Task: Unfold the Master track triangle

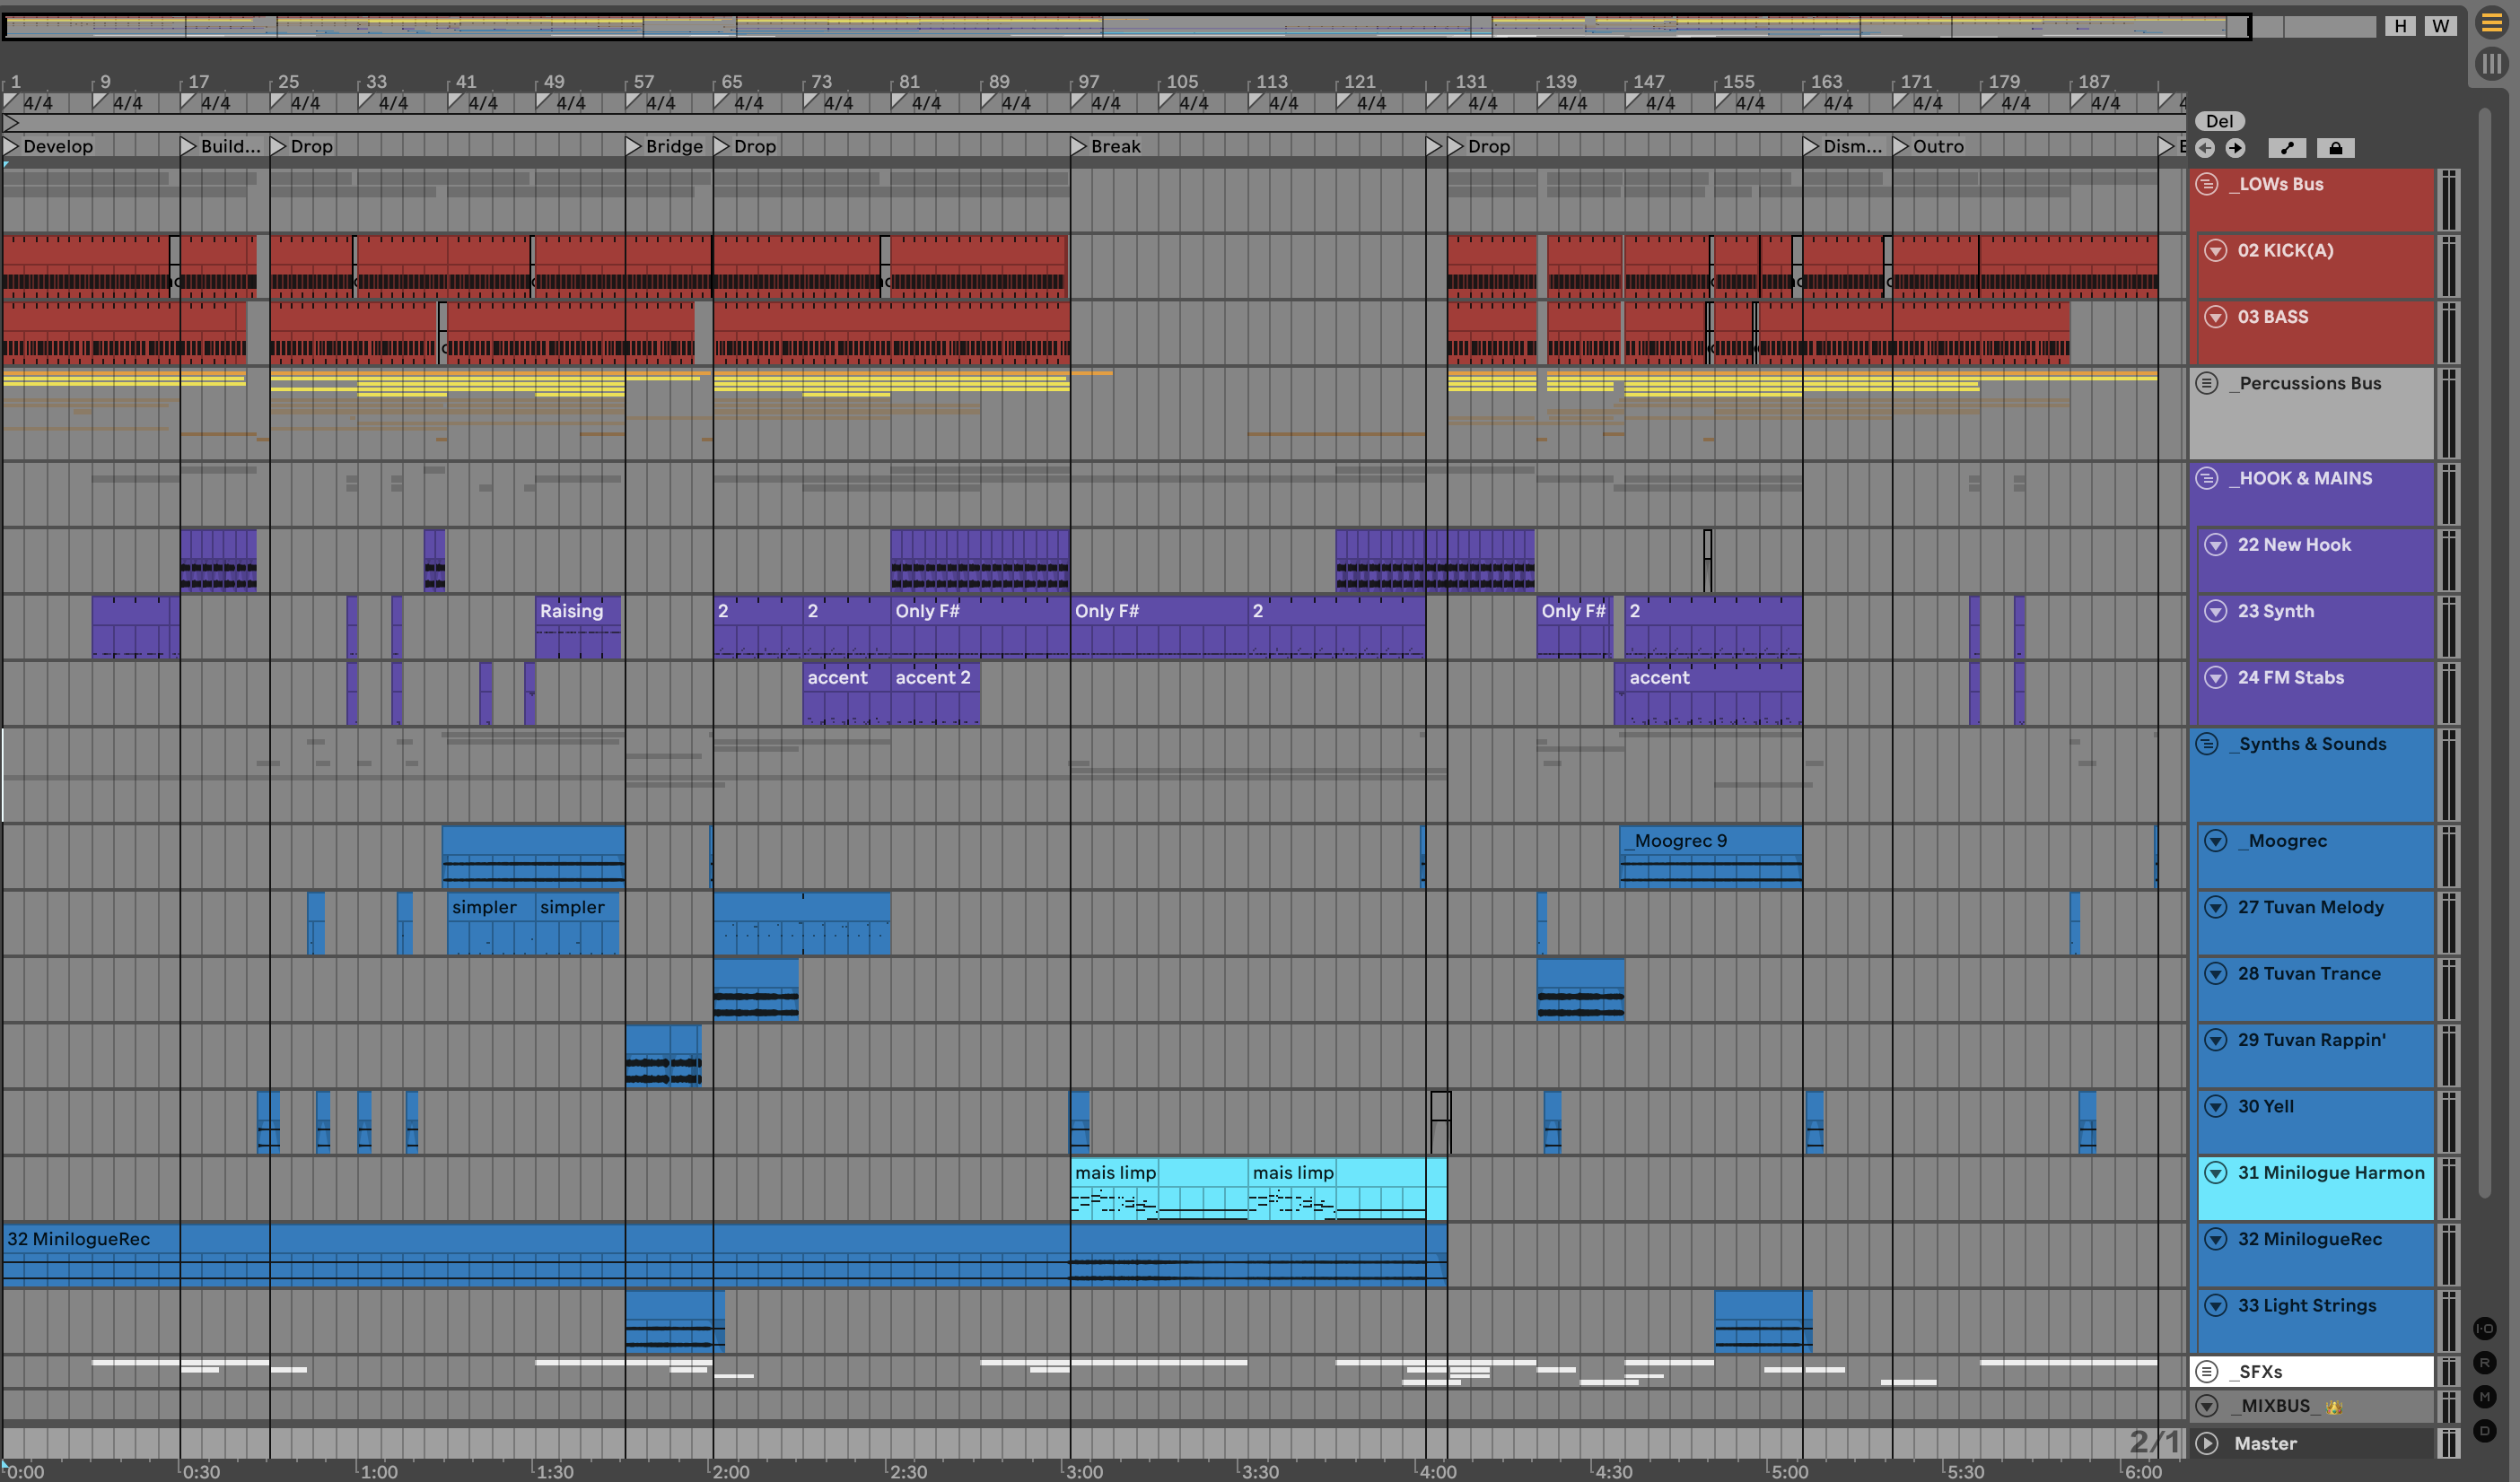Action: (x=2207, y=1443)
